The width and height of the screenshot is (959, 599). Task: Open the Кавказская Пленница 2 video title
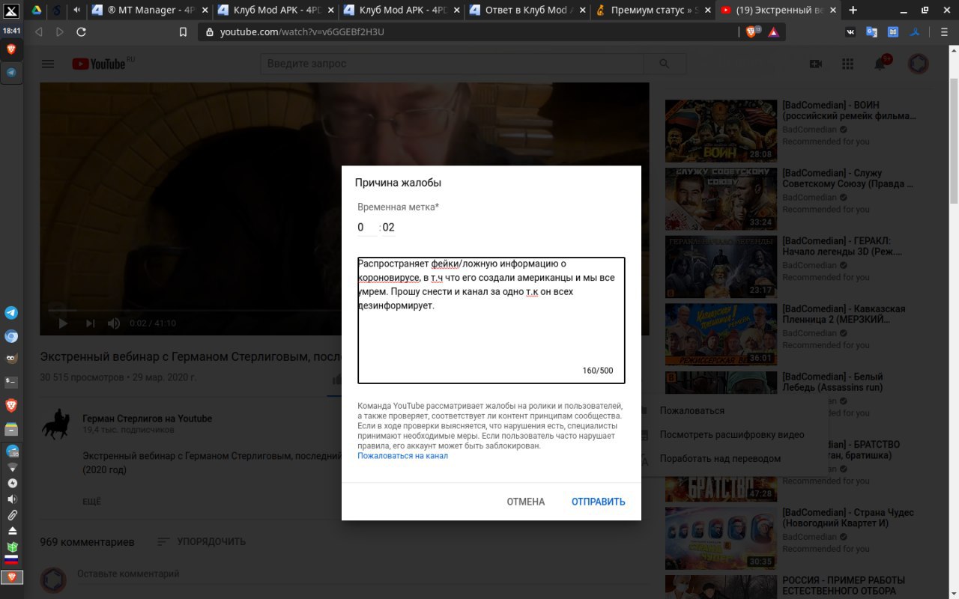pyautogui.click(x=844, y=314)
